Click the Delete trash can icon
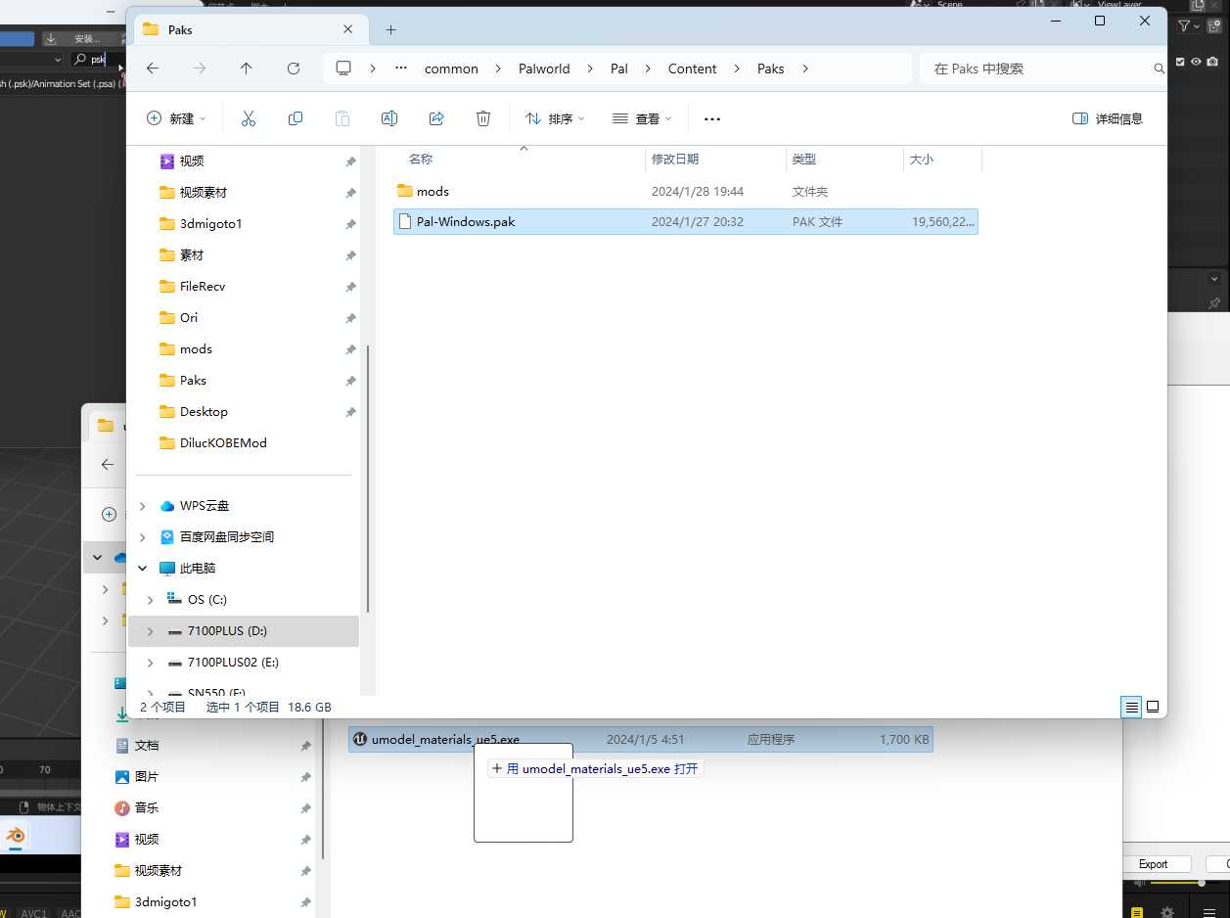 point(483,118)
